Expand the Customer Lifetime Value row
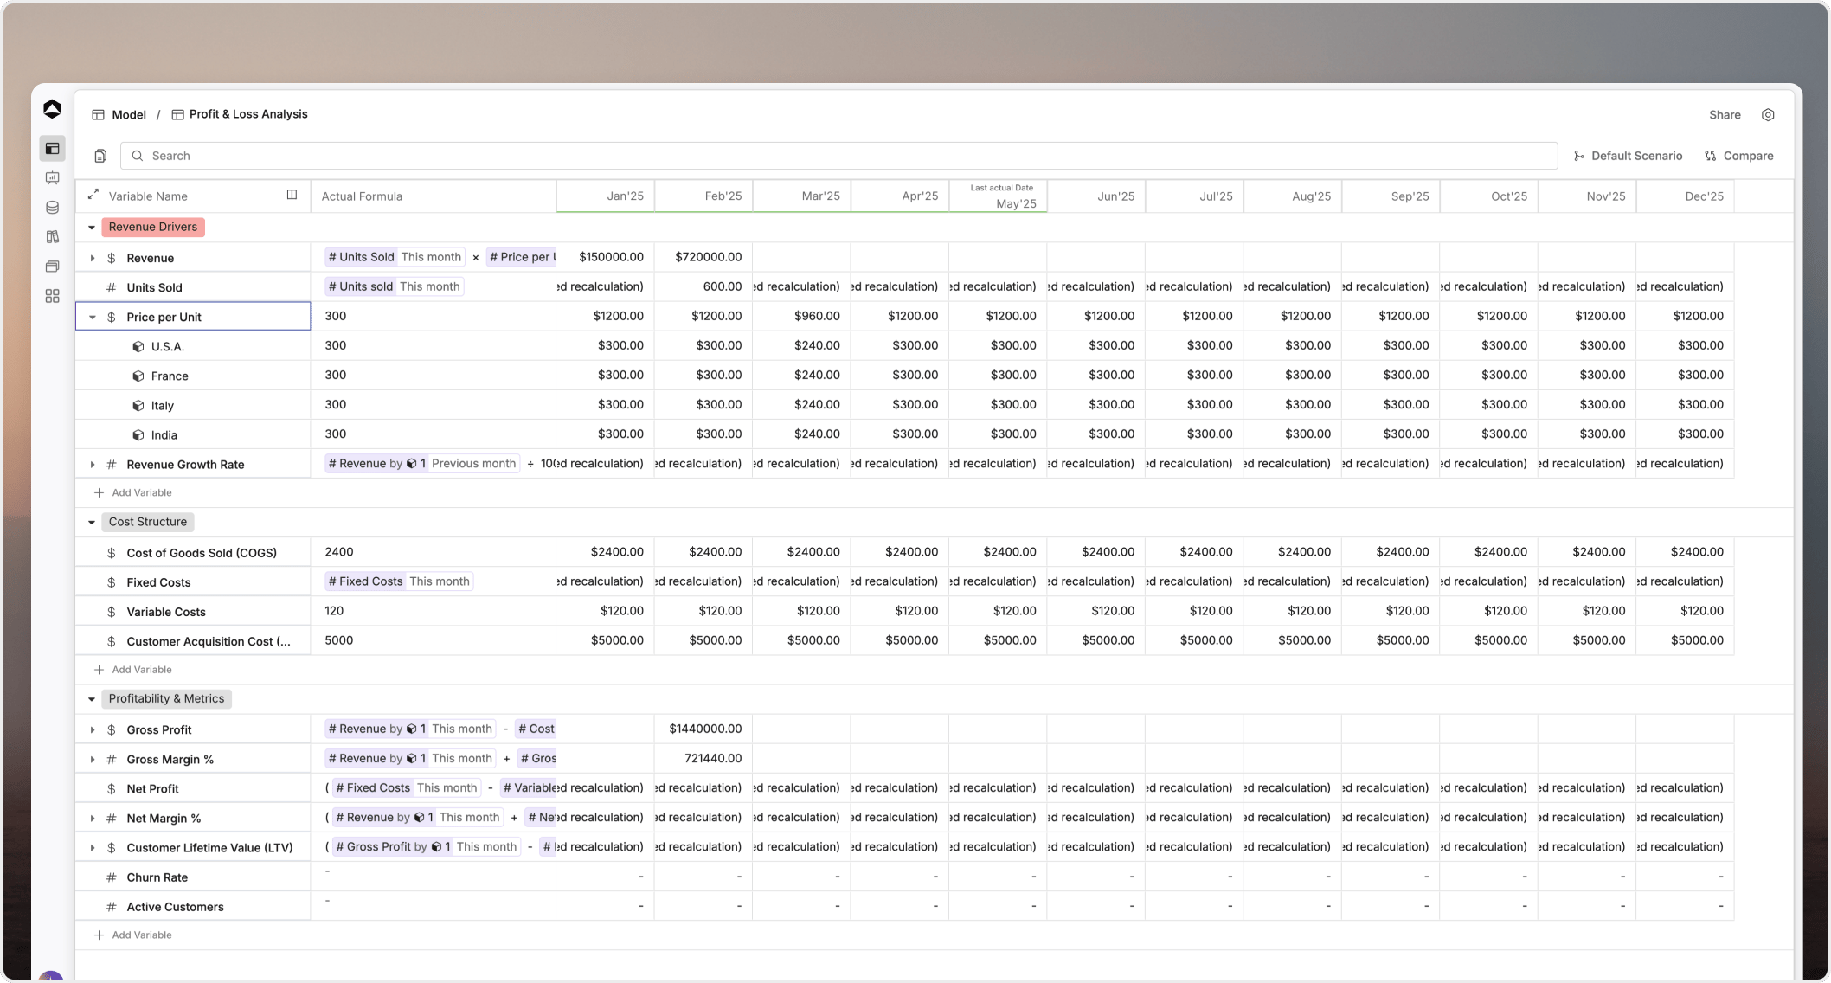The width and height of the screenshot is (1831, 983). click(x=93, y=848)
